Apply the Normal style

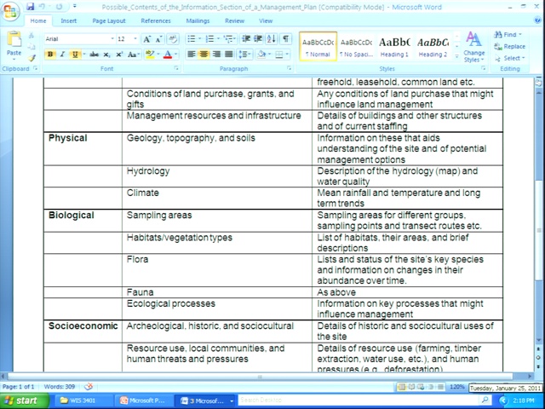tap(318, 47)
